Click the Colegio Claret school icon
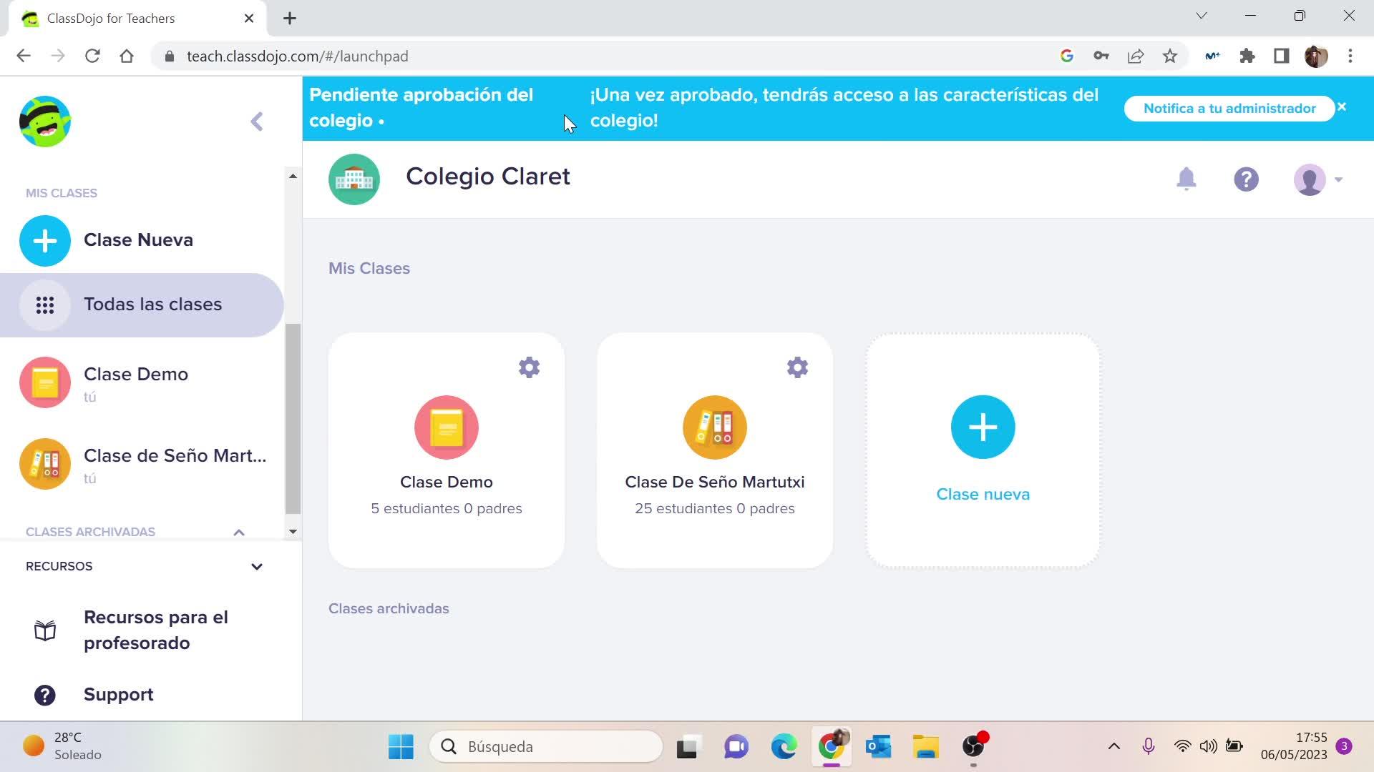 tap(354, 179)
